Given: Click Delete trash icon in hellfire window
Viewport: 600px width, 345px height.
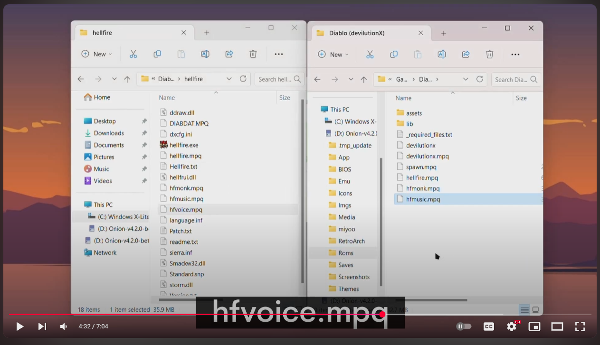Looking at the screenshot, I should tap(253, 54).
